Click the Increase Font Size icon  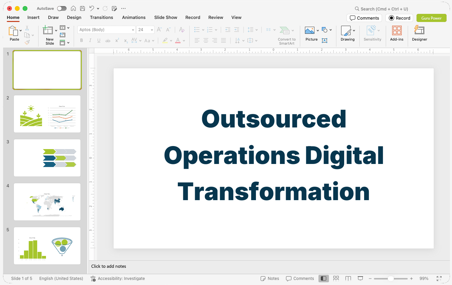(x=160, y=30)
